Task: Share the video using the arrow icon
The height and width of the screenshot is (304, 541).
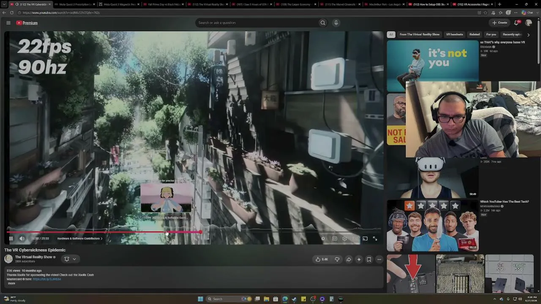Action: pos(349,259)
